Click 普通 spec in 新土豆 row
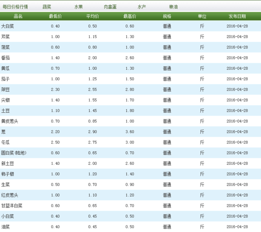This screenshot has width=261, height=232. 167,163
